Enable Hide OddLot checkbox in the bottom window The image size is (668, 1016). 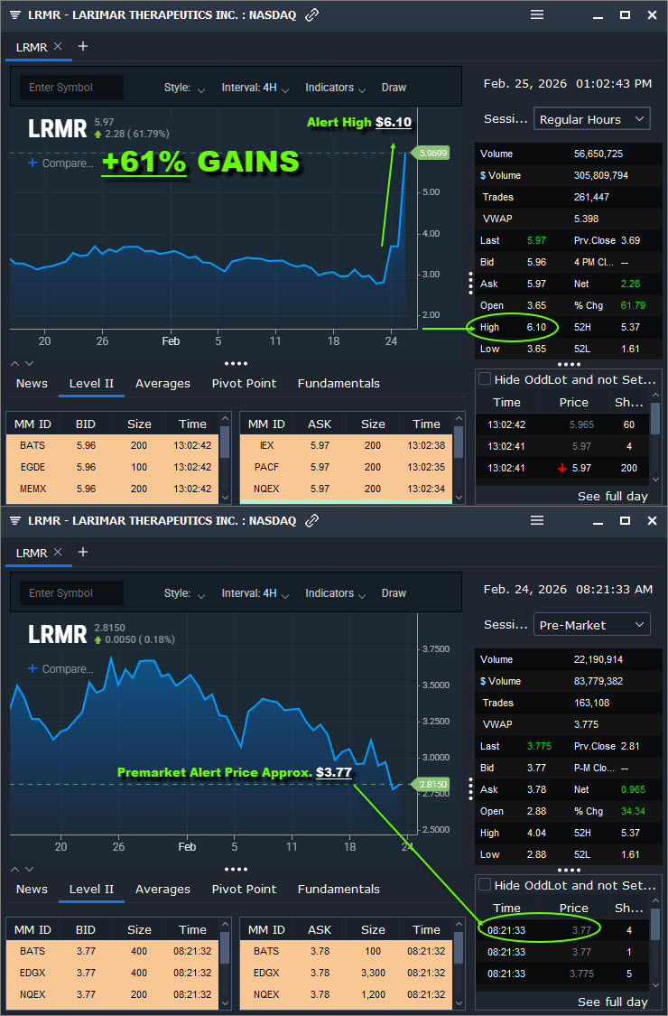tap(485, 885)
